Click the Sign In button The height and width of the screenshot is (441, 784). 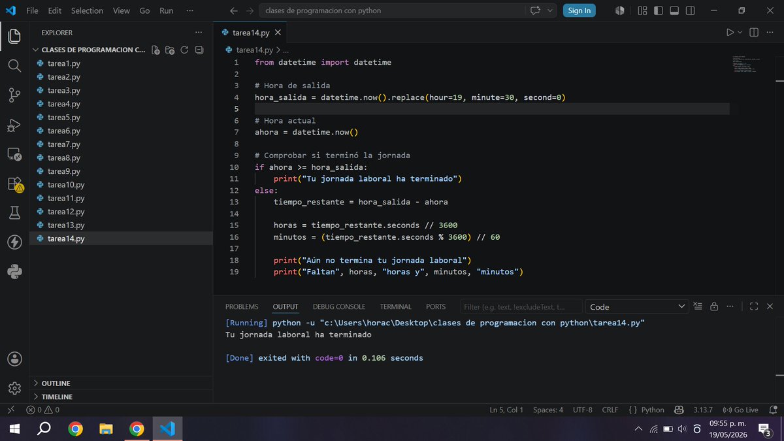click(x=579, y=10)
